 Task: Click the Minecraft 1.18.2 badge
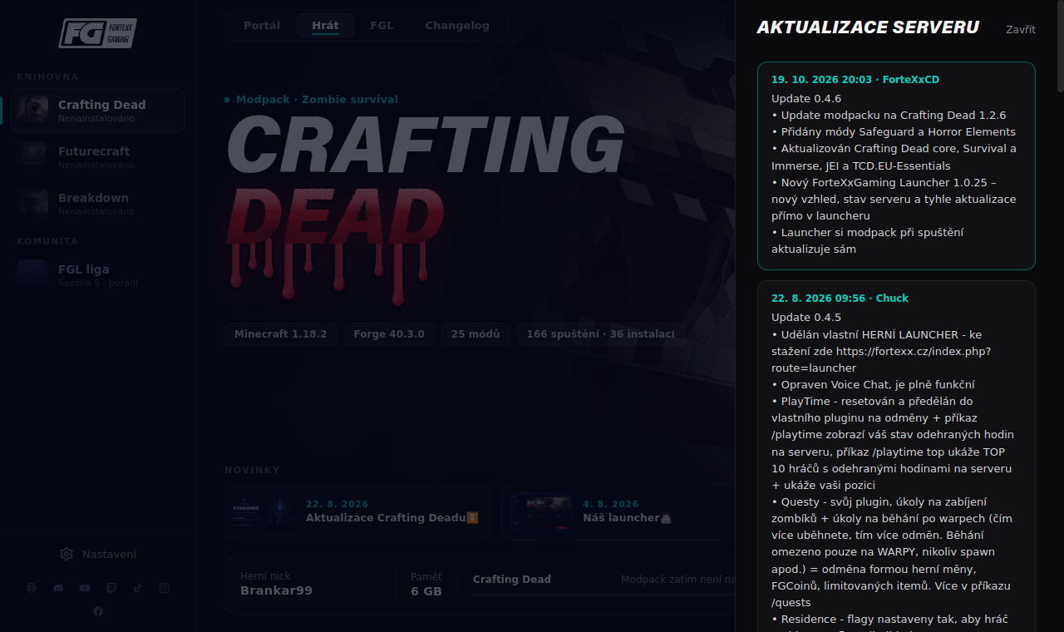click(280, 334)
